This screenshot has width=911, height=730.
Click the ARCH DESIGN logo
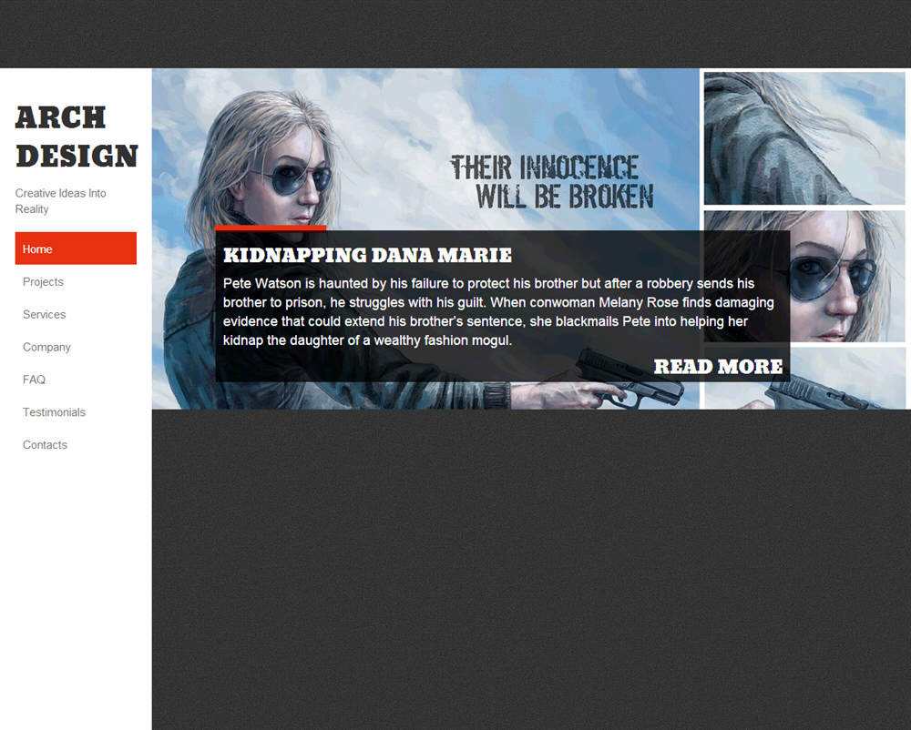(x=77, y=137)
